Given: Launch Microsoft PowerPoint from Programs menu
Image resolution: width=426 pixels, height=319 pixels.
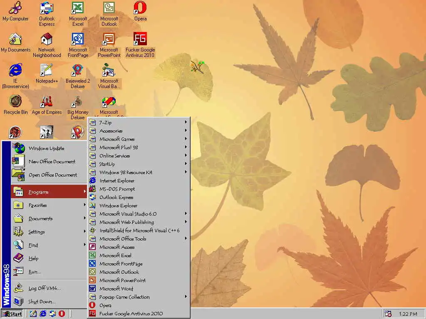Looking at the screenshot, I should [x=139, y=280].
